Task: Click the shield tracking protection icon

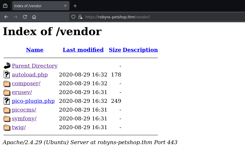Action: [73, 17]
